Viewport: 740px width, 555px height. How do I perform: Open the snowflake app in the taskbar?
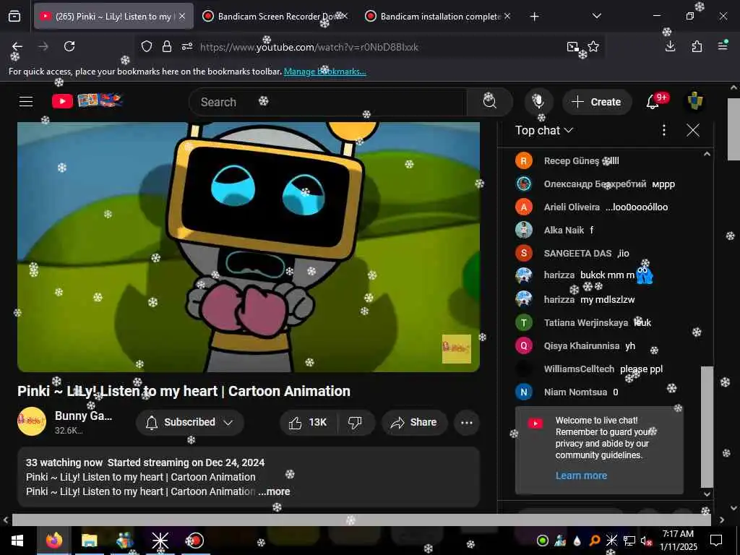(x=160, y=541)
